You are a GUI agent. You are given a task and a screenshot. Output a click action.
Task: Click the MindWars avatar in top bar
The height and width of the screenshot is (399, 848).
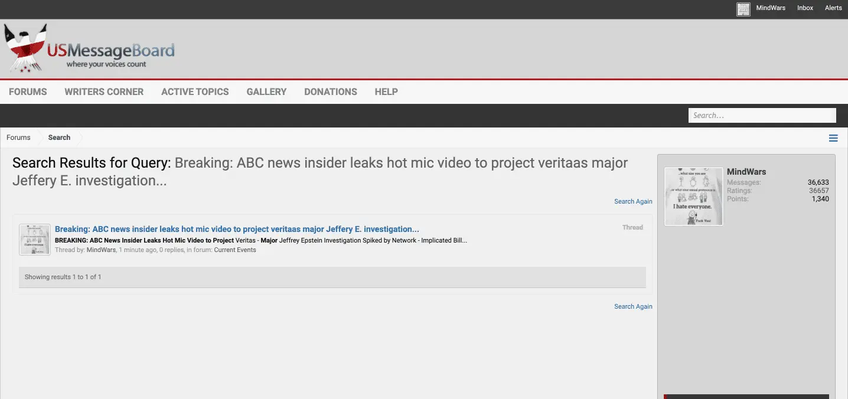pyautogui.click(x=743, y=9)
